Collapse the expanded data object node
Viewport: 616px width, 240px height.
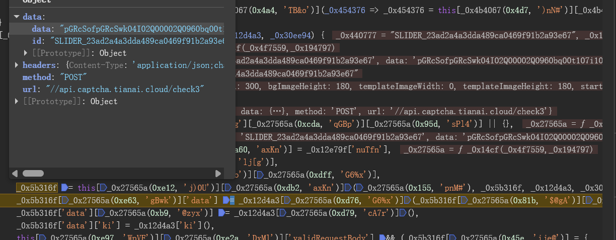point(17,17)
